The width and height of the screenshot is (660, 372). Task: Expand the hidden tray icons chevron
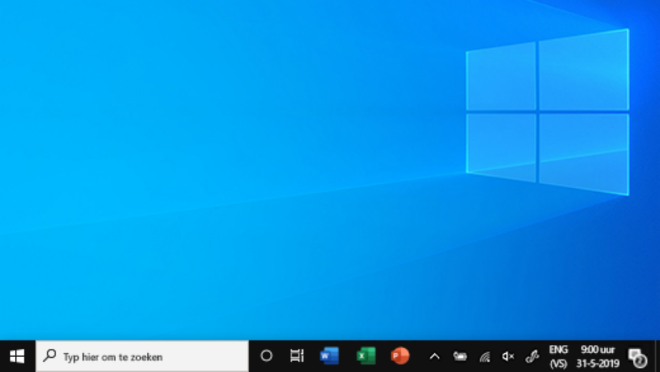(x=434, y=355)
